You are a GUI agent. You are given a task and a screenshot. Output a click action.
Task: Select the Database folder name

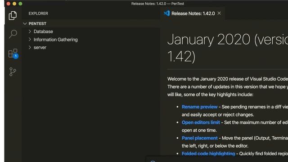pos(43,31)
